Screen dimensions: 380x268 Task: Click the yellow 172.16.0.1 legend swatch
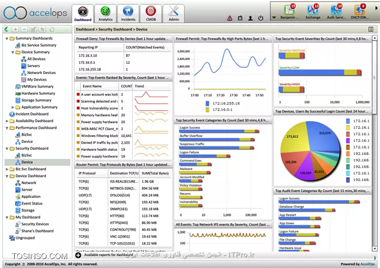[x=207, y=110]
